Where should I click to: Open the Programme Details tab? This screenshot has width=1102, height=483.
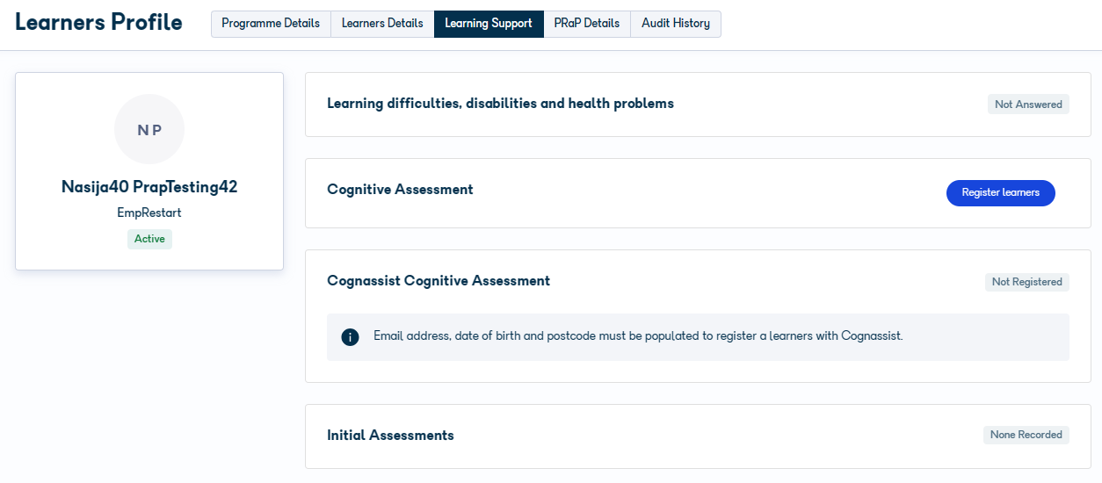point(271,24)
